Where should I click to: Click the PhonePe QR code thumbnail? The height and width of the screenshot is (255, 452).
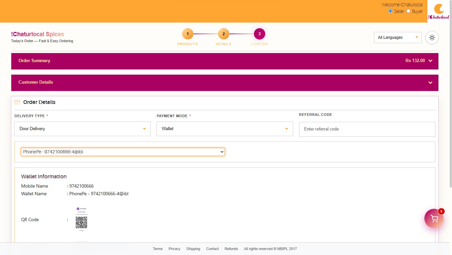pyautogui.click(x=81, y=219)
